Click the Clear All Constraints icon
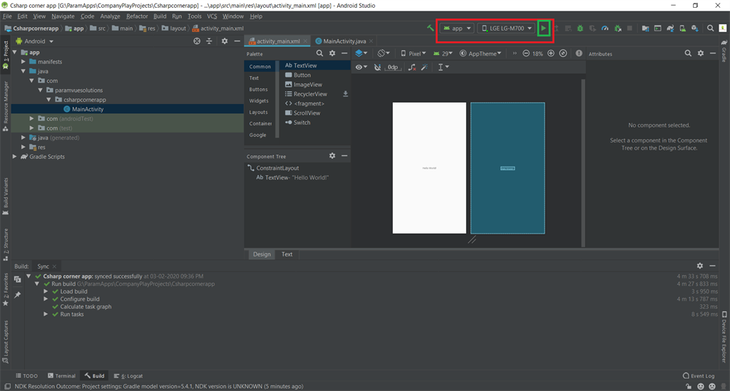Screen dimensions: 730x391 pos(411,67)
